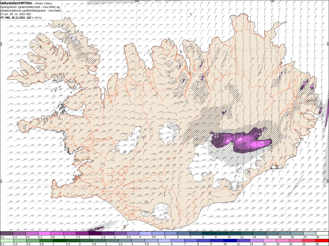This screenshot has height=246, width=329.
Task: Click the pale green 0.1 swatch in lower legend
Action: point(7,241)
